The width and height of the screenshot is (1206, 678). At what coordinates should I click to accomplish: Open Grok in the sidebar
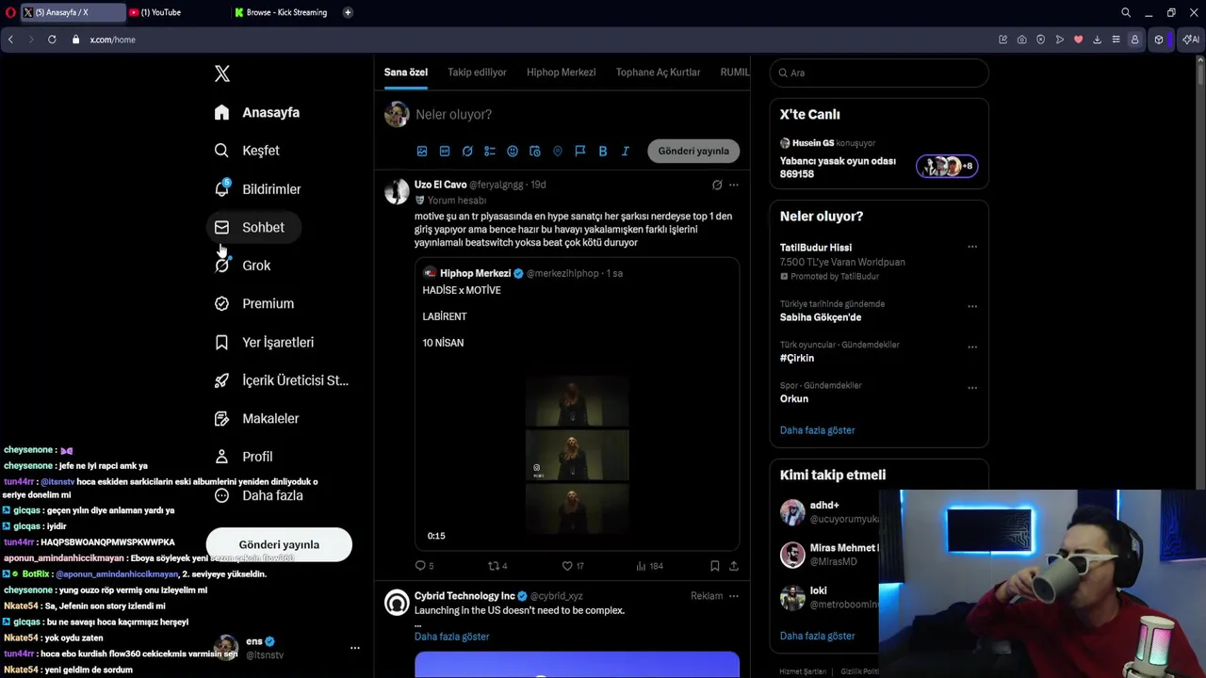(242, 266)
